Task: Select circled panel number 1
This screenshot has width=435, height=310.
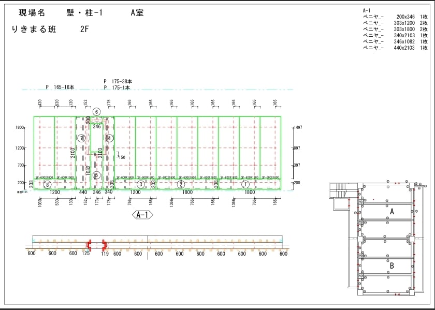Action: point(245,184)
